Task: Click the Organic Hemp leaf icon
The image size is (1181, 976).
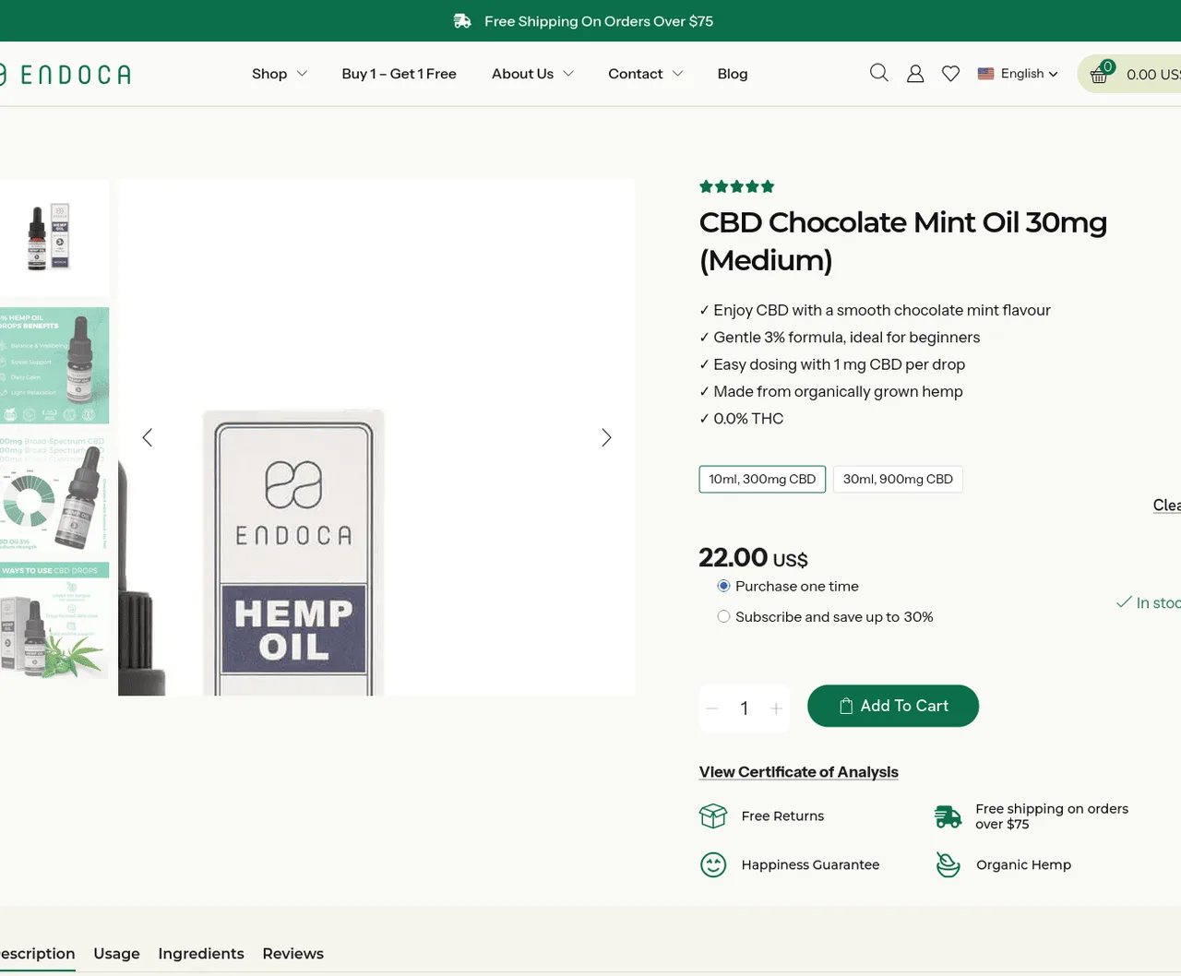Action: click(x=948, y=864)
